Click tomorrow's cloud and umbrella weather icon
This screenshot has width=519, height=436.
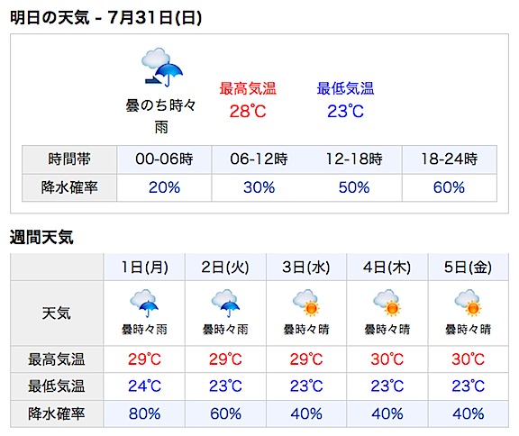162,68
